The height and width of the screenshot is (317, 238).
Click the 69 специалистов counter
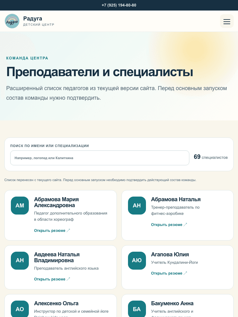click(x=211, y=157)
